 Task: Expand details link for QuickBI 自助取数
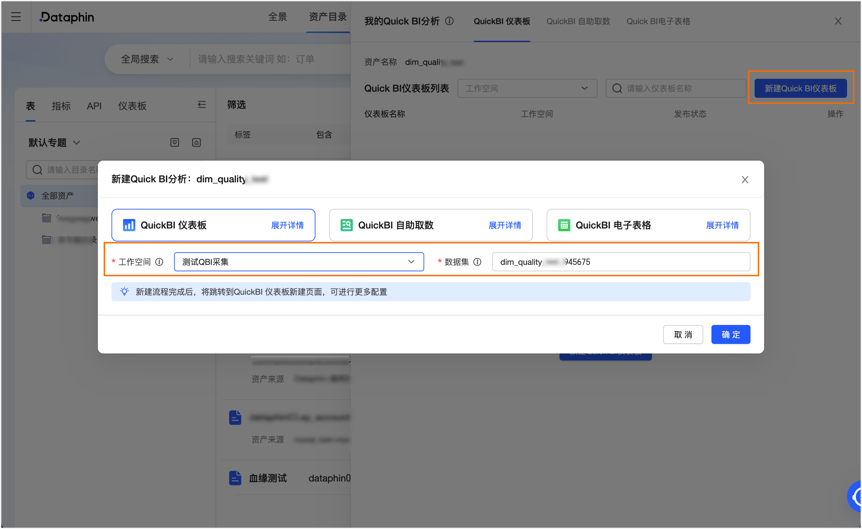(x=505, y=225)
